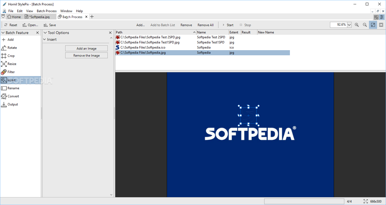This screenshot has height=205, width=386.
Task: Click the Extent column header
Action: point(235,32)
